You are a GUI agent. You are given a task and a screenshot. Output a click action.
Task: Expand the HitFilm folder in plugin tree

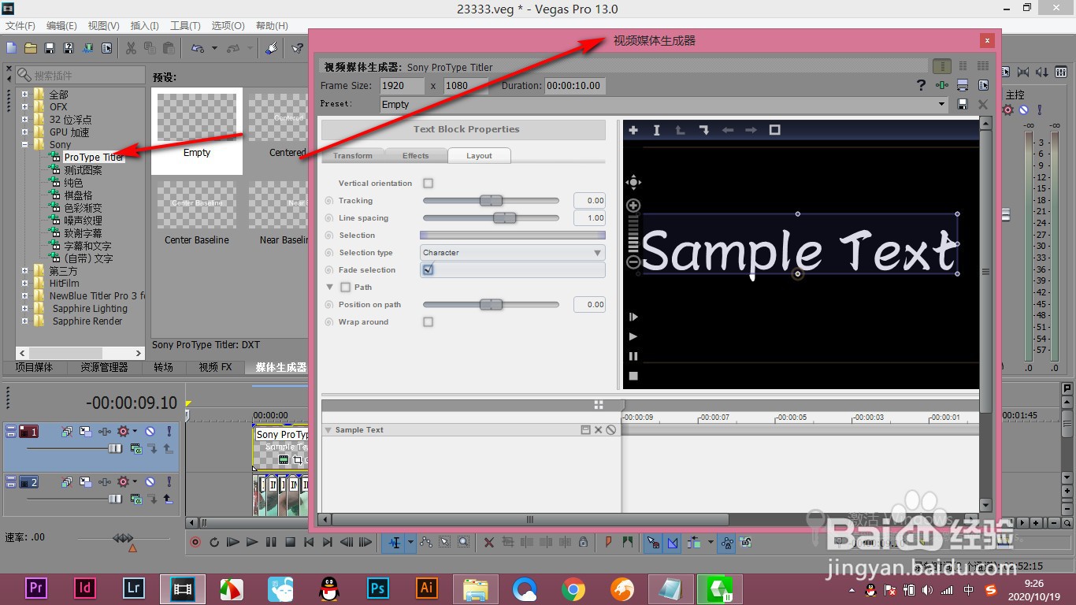tap(24, 284)
